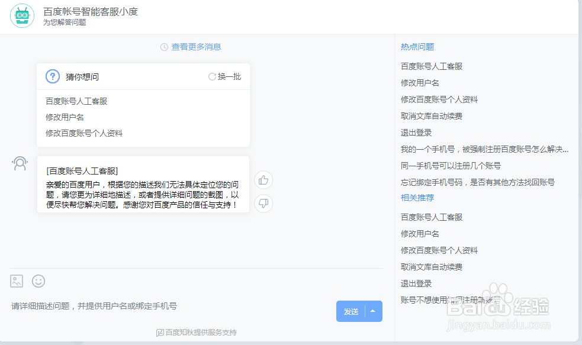
Task: Open 修改用户名 under 热点问题
Action: [x=420, y=83]
